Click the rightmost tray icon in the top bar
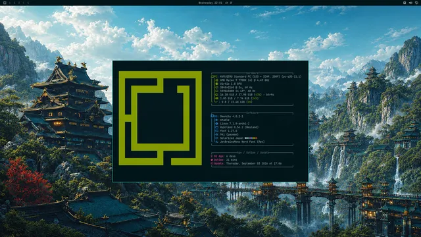The image size is (421, 237). tap(416, 3)
